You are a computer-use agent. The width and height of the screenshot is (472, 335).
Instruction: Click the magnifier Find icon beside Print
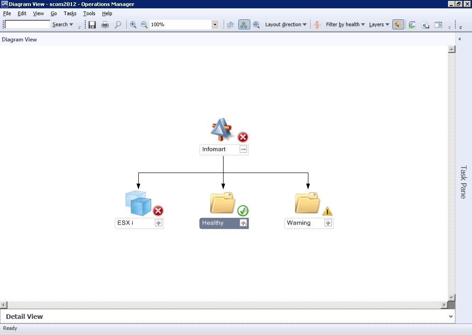coord(118,25)
